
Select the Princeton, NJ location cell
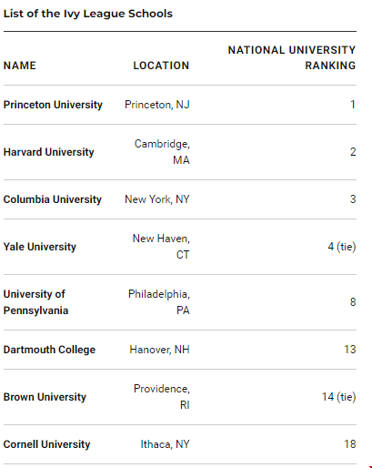tap(157, 105)
